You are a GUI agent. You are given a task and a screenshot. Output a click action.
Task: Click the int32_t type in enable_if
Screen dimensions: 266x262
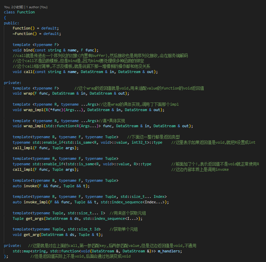(x=141, y=142)
